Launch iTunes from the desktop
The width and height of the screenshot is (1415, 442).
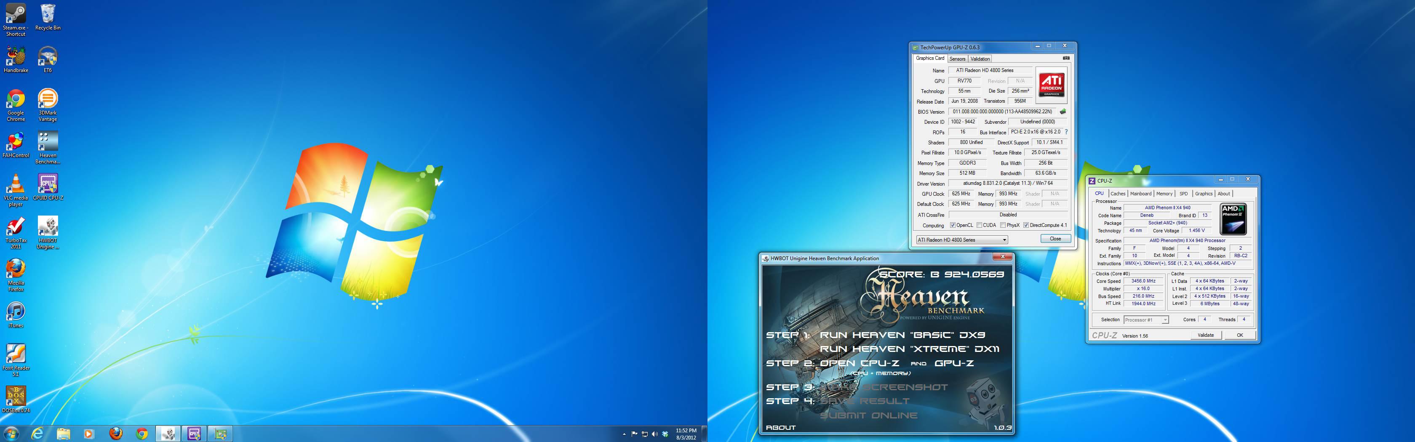(16, 314)
